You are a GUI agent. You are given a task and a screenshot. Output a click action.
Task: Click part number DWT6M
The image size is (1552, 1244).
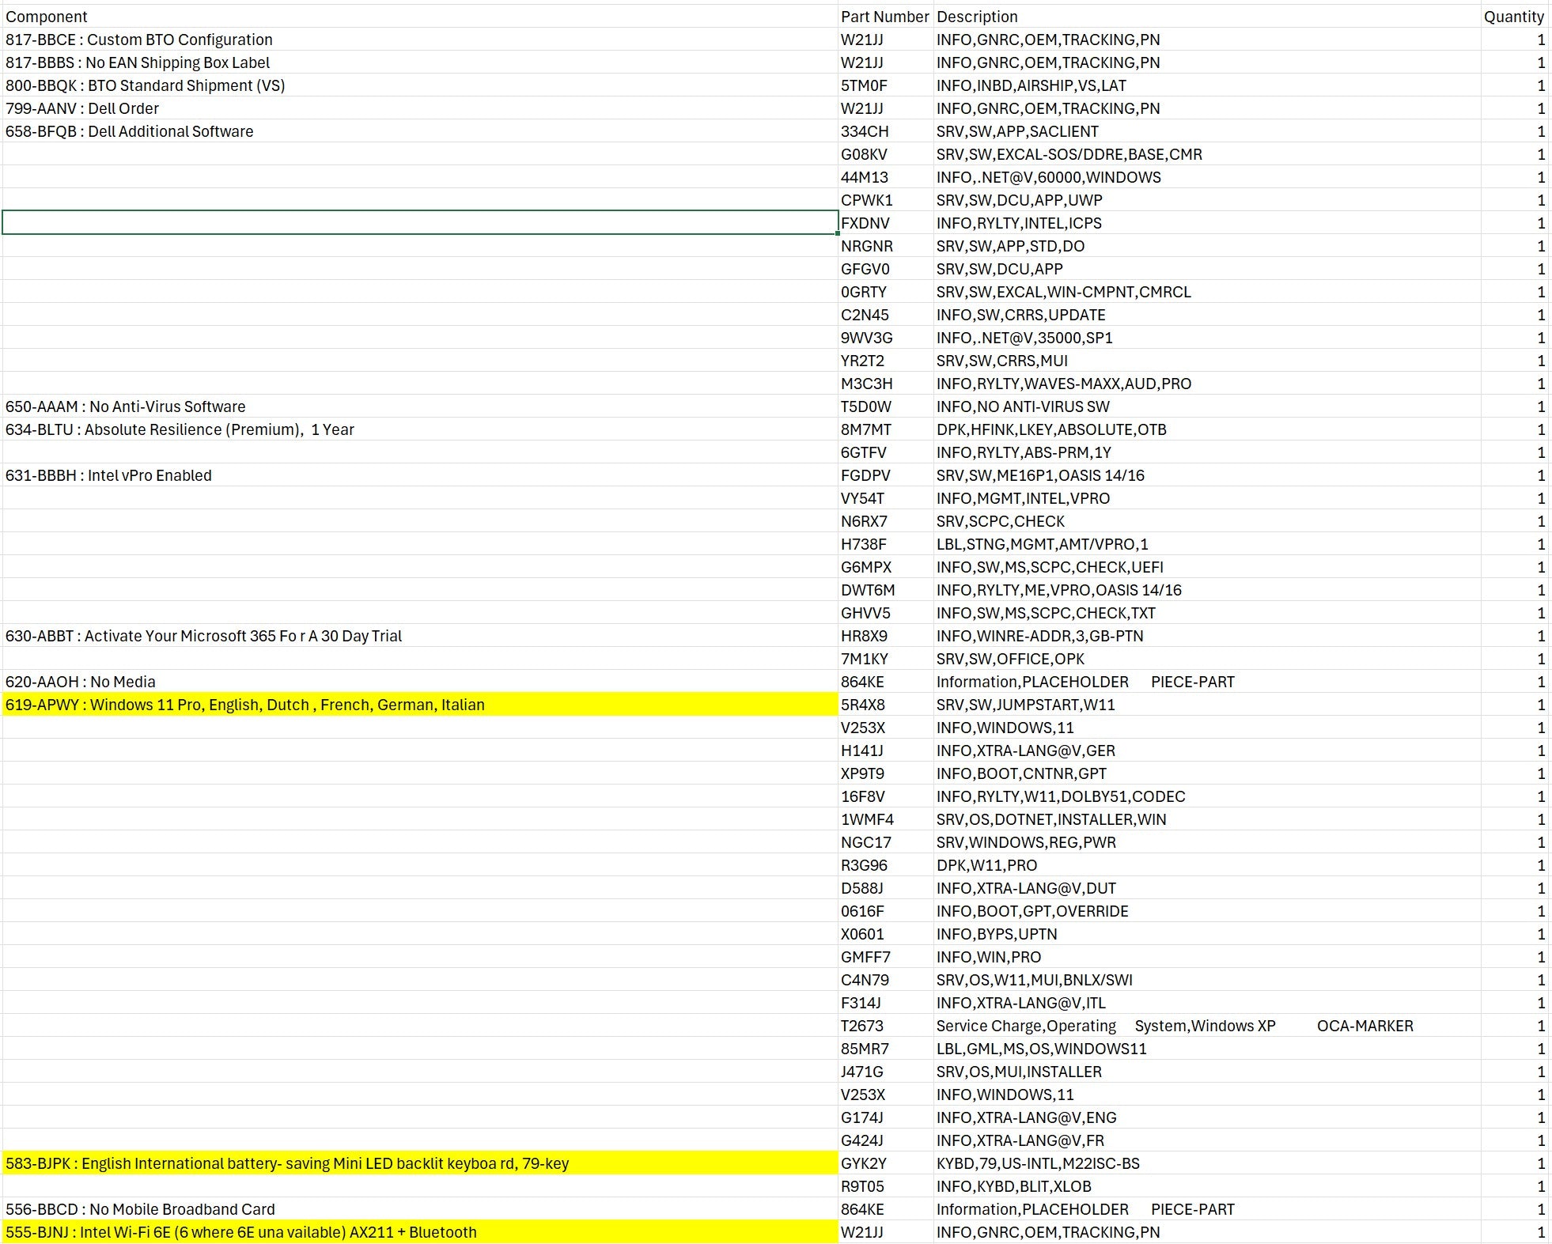[885, 590]
